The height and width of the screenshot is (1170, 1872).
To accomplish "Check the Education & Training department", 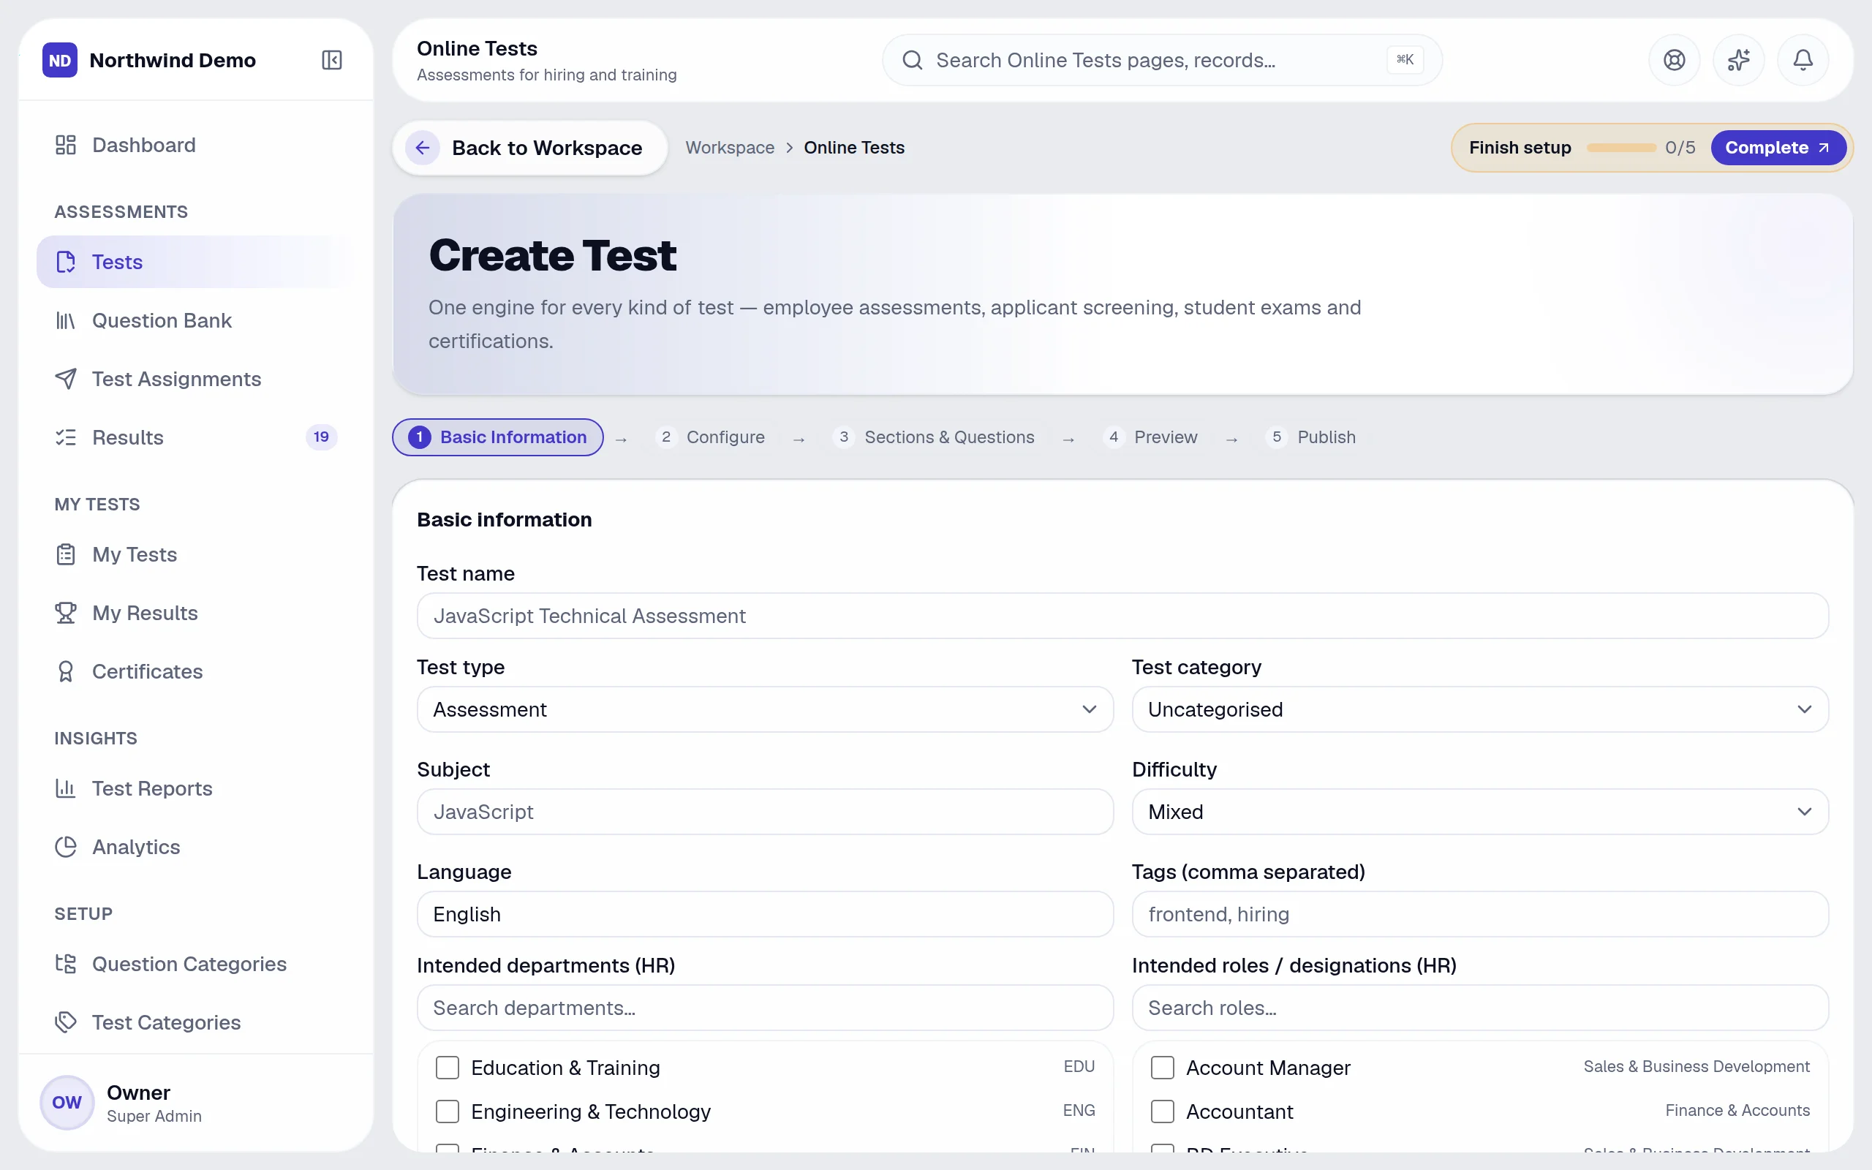I will coord(447,1068).
